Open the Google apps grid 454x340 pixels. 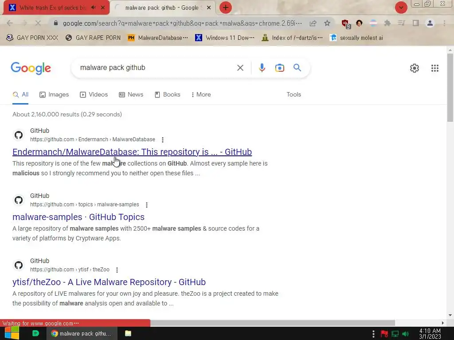[435, 68]
